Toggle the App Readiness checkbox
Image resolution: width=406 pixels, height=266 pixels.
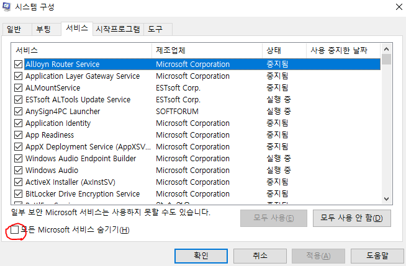tap(18, 135)
